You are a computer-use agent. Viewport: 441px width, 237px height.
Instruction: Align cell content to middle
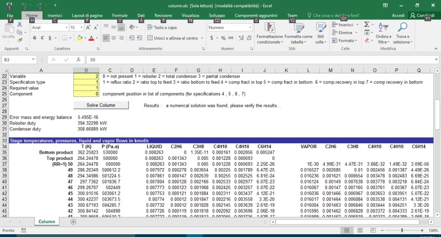click(x=114, y=27)
